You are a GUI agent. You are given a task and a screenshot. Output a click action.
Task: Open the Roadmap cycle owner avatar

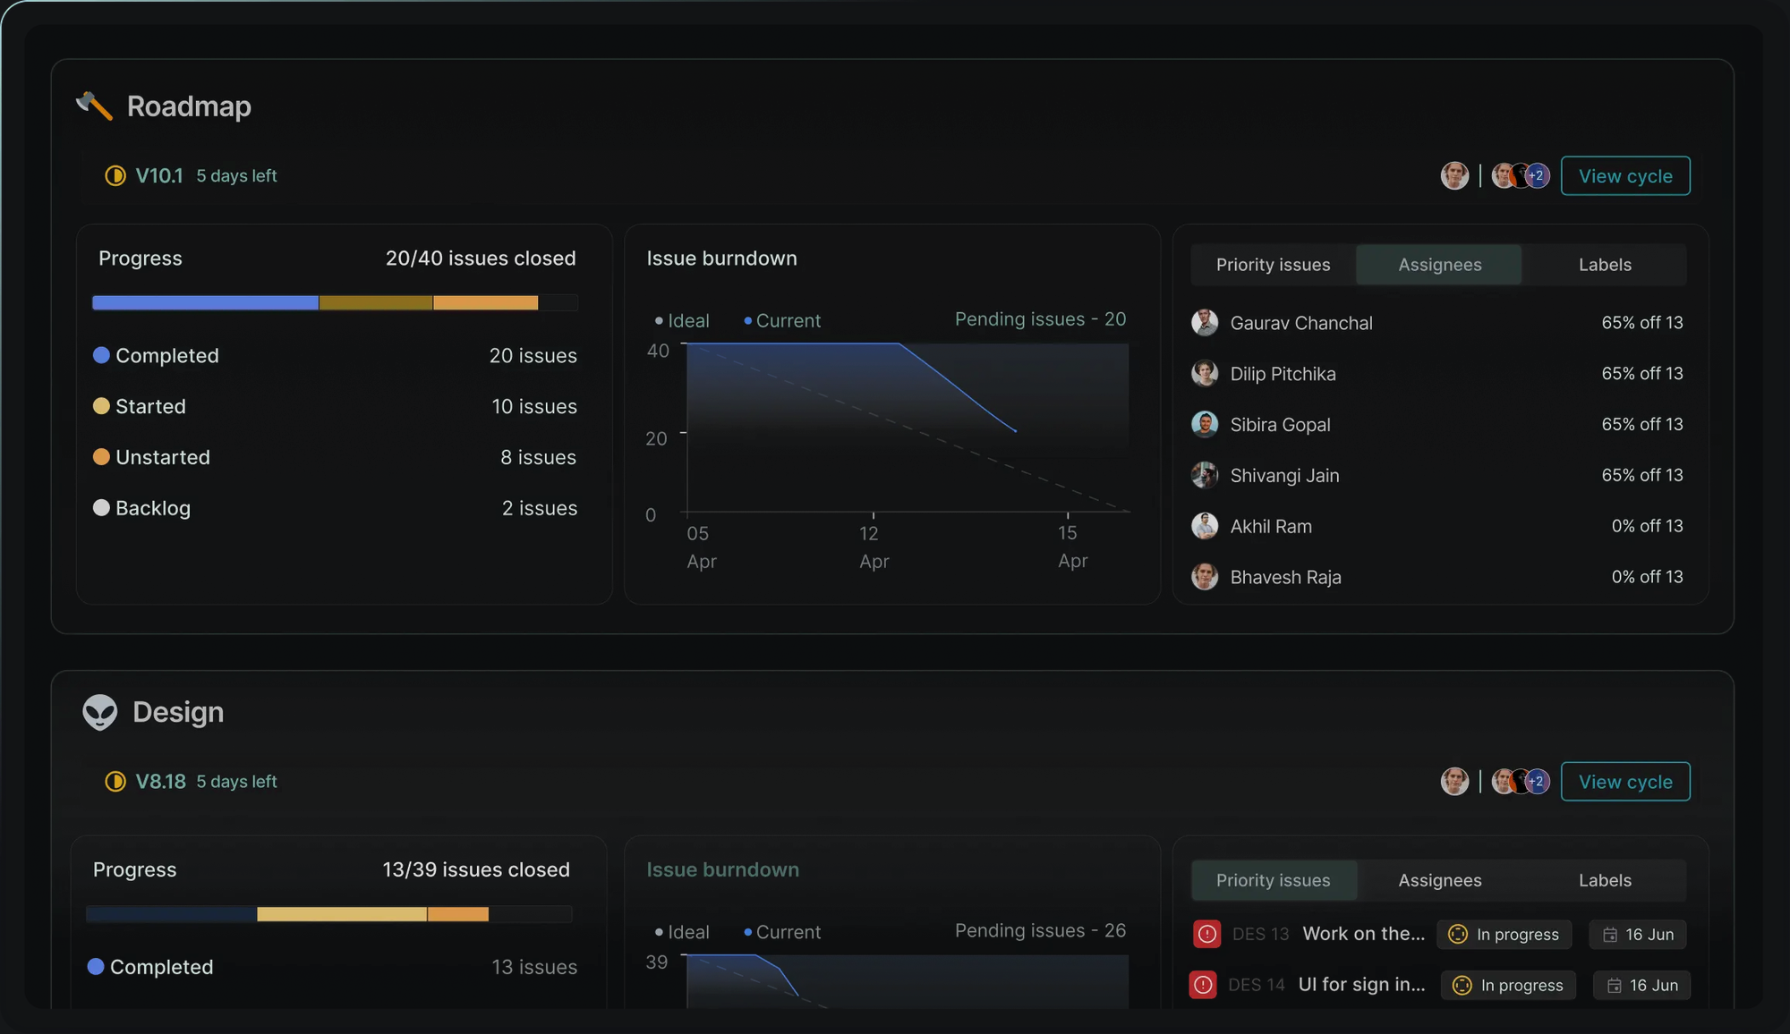coord(1454,175)
